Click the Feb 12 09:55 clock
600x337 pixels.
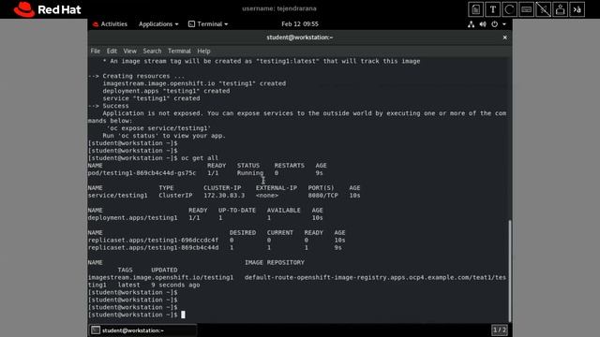pos(300,24)
